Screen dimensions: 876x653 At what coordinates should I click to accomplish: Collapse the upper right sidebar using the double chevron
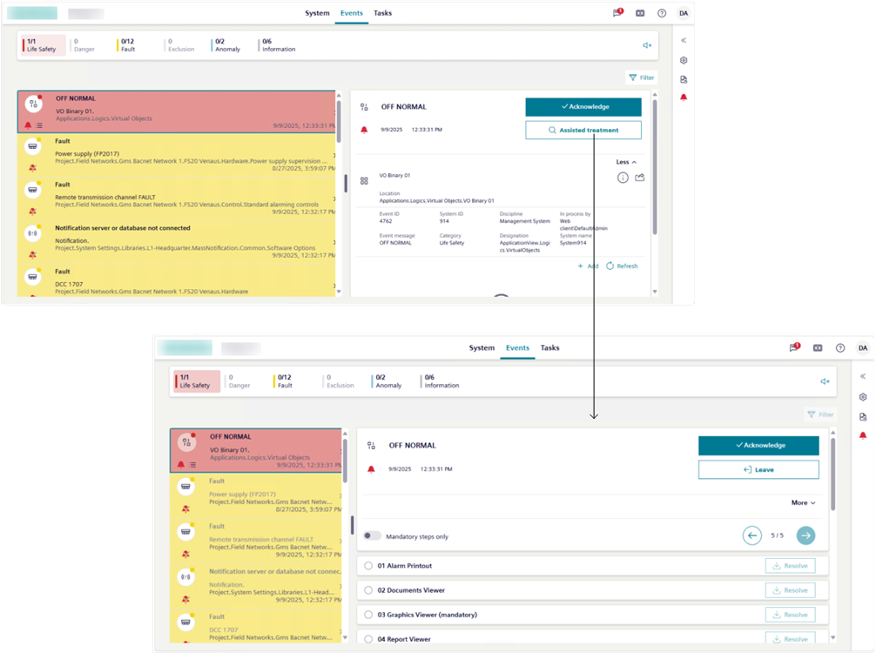coord(684,40)
